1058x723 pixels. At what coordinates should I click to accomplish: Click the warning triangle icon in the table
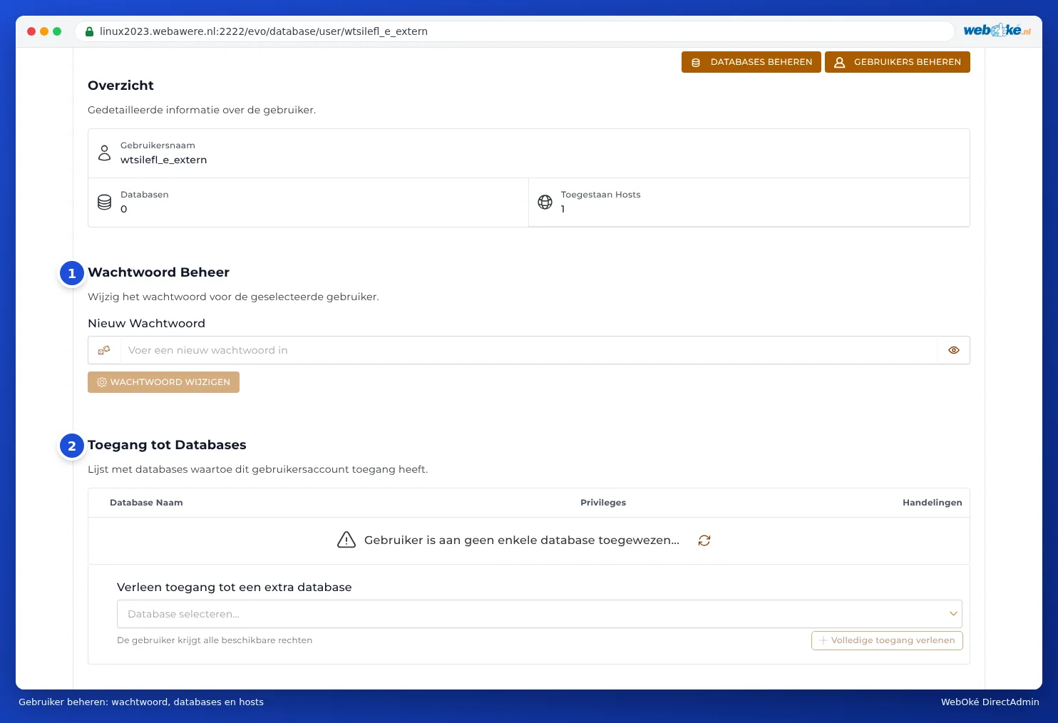[346, 540]
